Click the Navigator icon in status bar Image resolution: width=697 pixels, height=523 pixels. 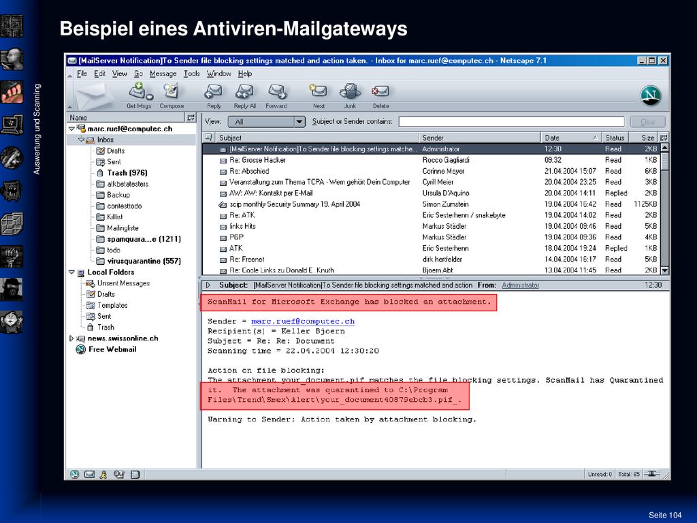pyautogui.click(x=75, y=475)
